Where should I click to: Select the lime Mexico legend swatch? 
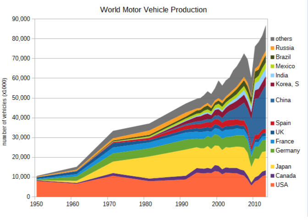(x=272, y=66)
